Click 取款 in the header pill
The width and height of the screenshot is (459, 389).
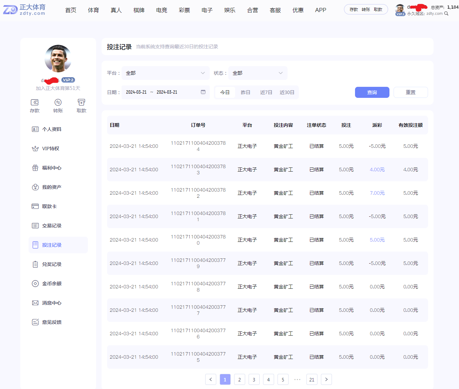click(378, 10)
